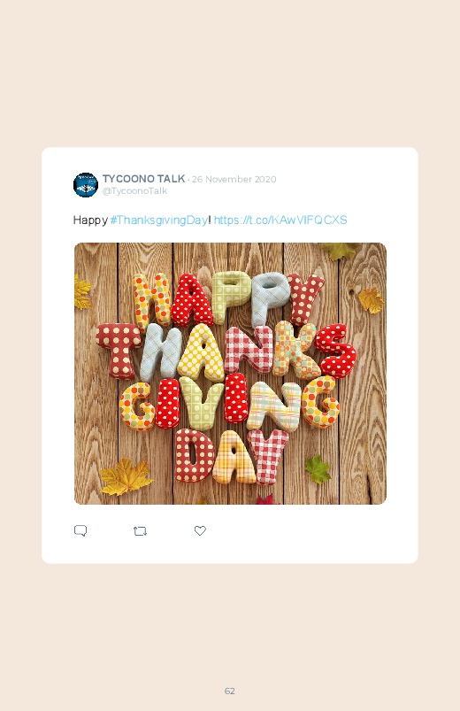Click the 26 November 2020 date
This screenshot has width=460, height=711.
(x=234, y=179)
